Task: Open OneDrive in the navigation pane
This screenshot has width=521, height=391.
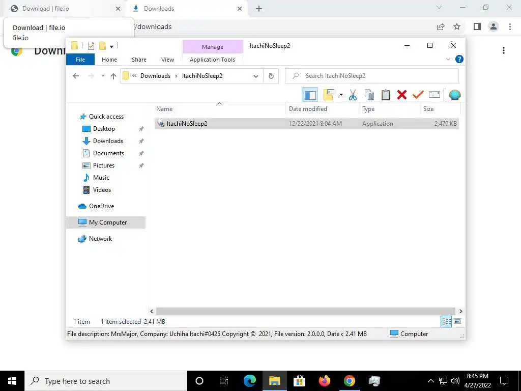Action: [x=101, y=206]
